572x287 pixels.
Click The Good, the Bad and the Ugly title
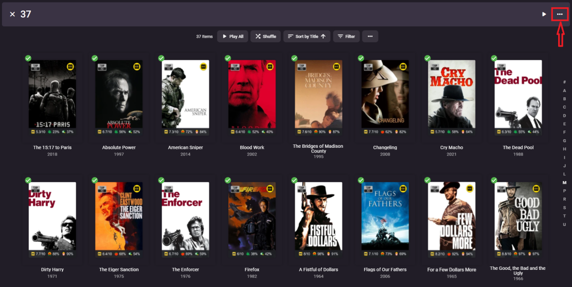[518, 271]
